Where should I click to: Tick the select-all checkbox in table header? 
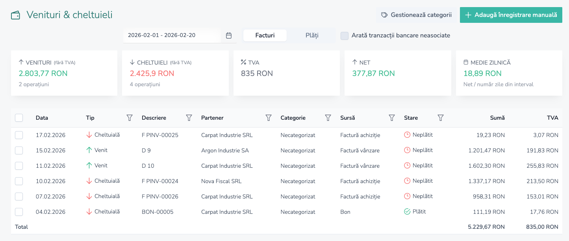tap(19, 118)
